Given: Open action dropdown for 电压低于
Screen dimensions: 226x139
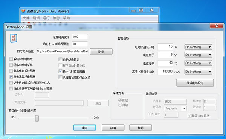Looking at the screenshot, I should pos(198,55).
